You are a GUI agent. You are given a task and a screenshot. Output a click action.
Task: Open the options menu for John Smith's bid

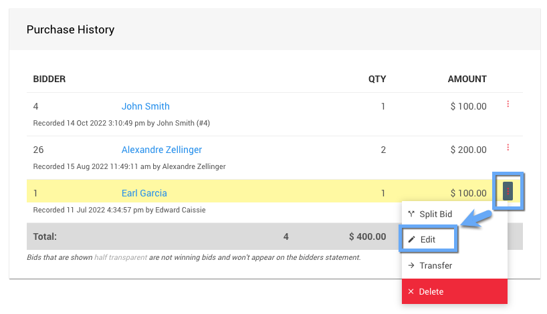click(x=508, y=104)
